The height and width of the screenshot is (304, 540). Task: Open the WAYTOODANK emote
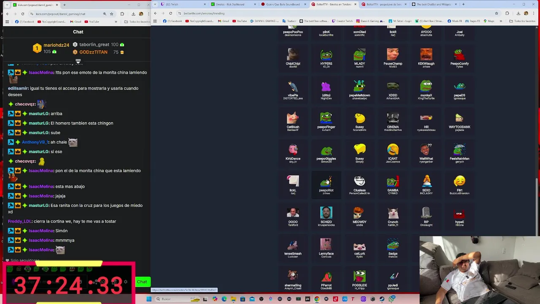click(x=459, y=122)
